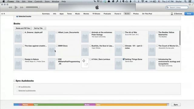Adjust the volume slider

pyautogui.click(x=33, y=7)
